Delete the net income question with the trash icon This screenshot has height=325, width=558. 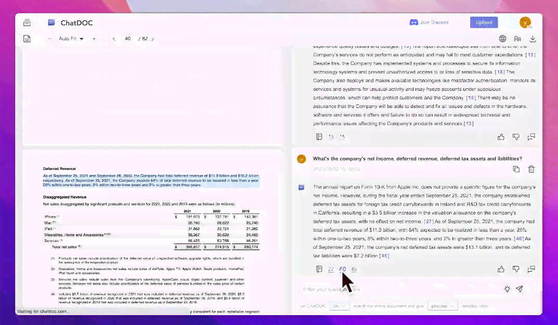pyautogui.click(x=531, y=169)
